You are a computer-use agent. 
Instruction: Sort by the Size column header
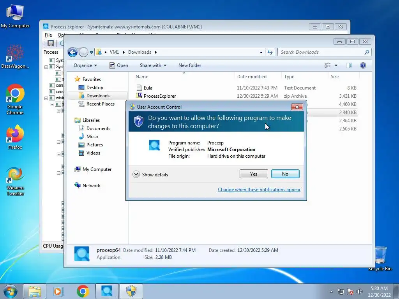tap(344, 77)
